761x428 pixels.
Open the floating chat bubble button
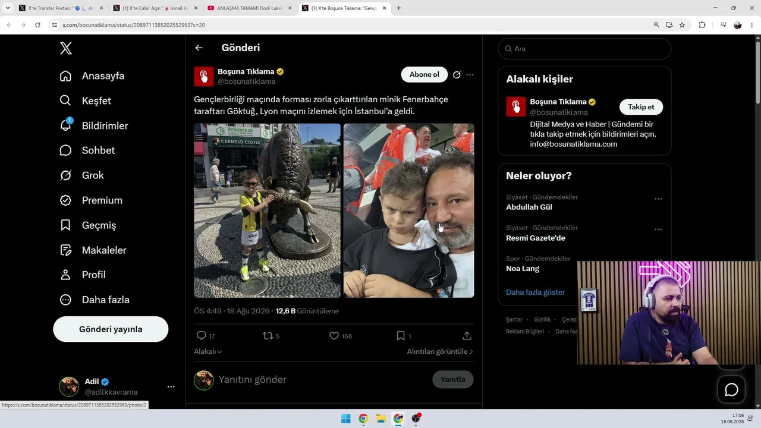[731, 390]
